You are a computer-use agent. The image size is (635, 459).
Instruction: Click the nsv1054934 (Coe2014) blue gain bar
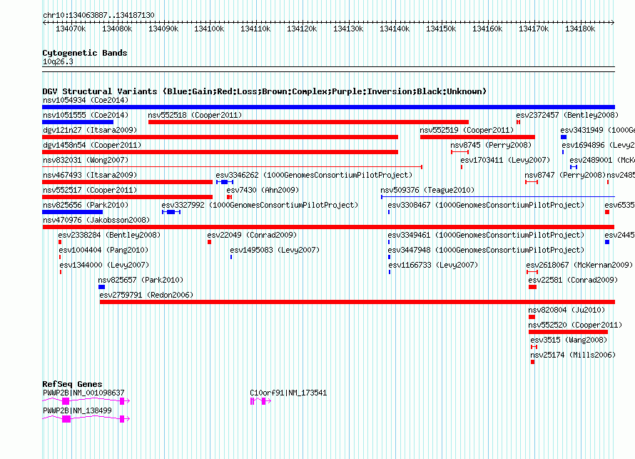328,107
